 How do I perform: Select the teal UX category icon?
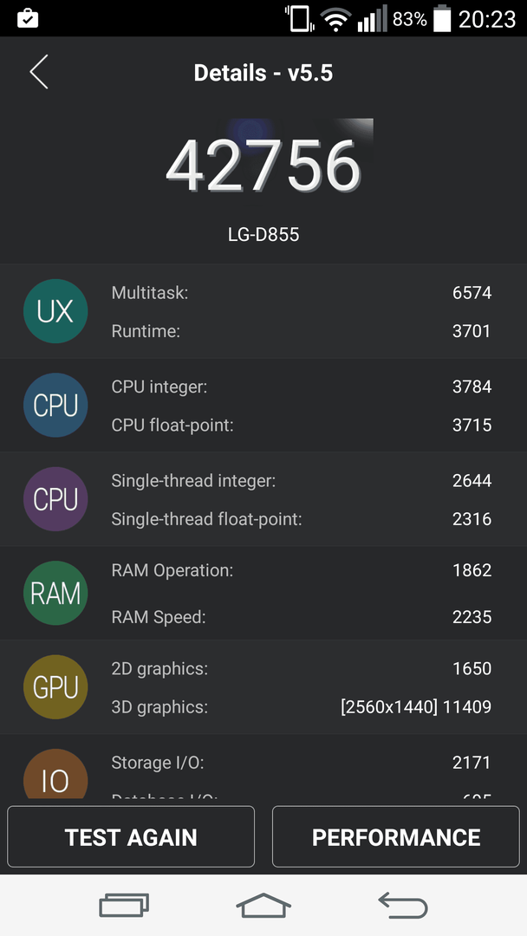coord(55,311)
